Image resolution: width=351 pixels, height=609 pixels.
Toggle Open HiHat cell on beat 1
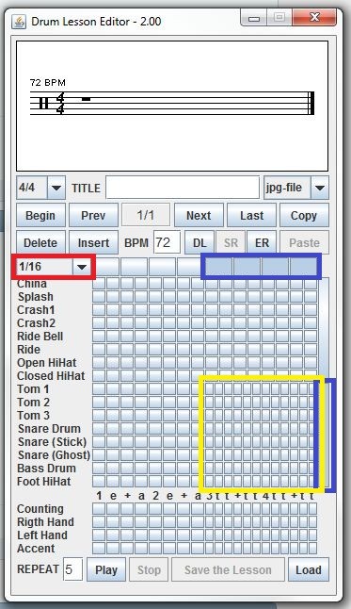click(99, 363)
